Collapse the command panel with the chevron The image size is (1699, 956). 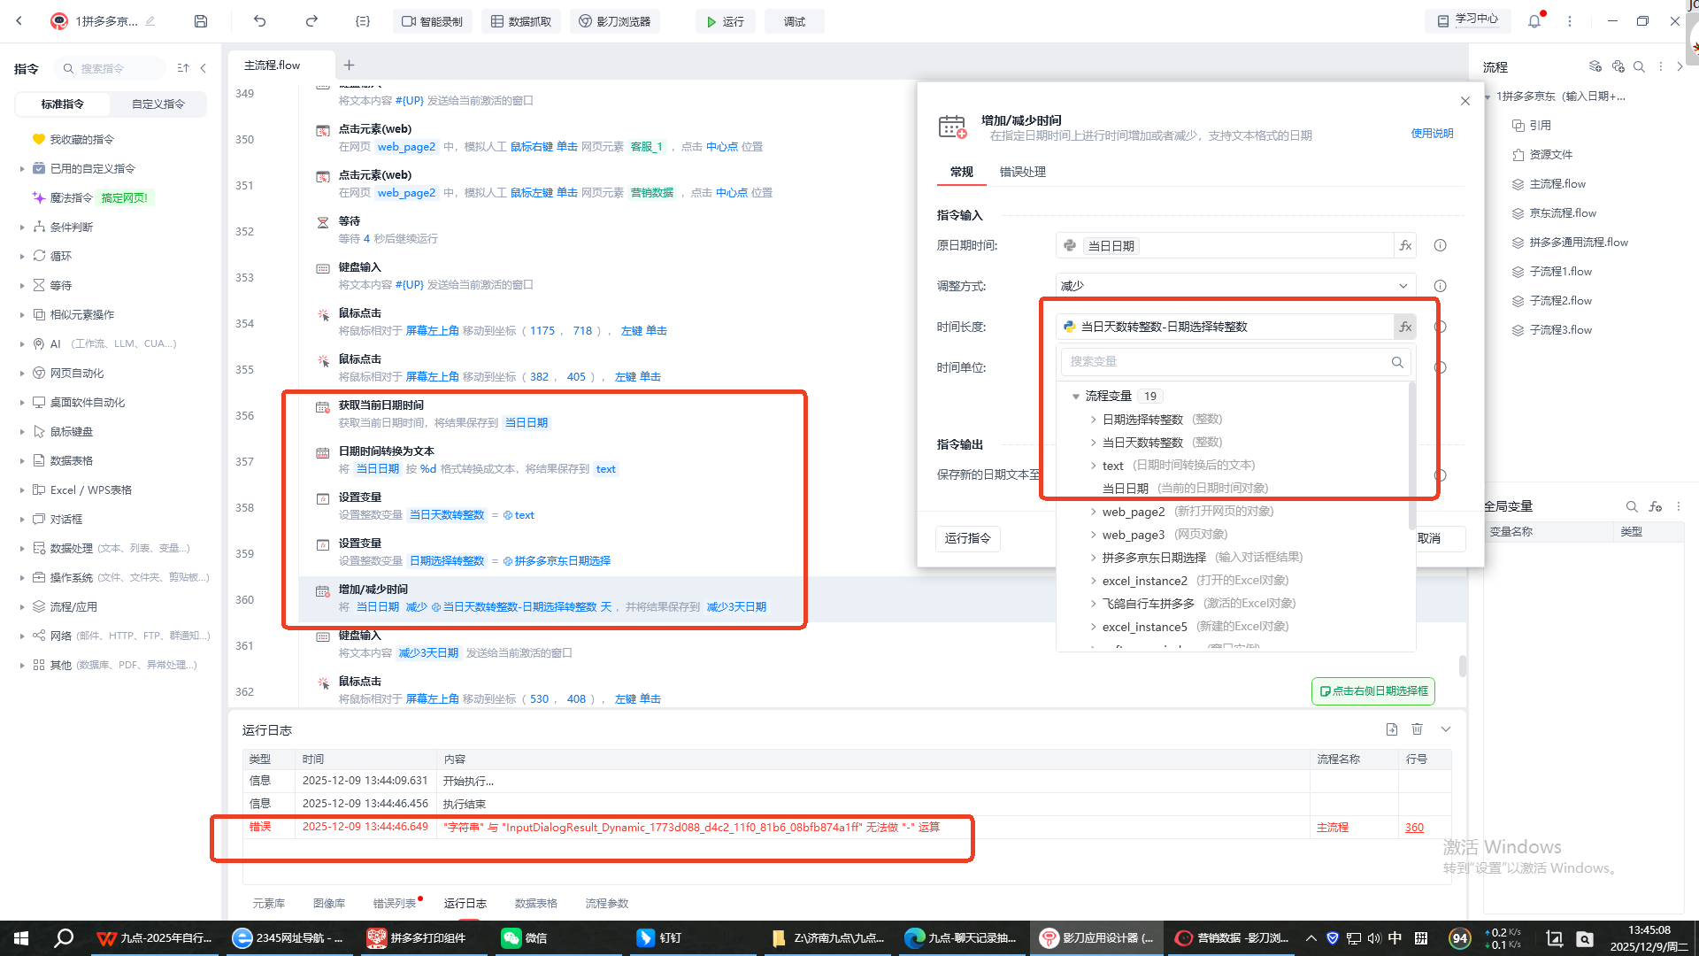point(204,68)
